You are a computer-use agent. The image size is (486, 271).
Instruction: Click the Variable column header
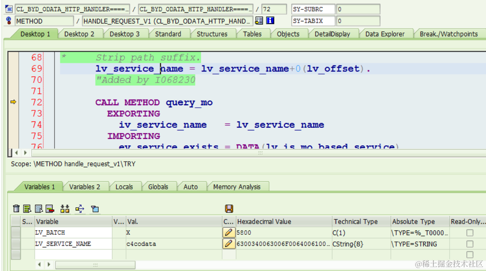point(73,221)
